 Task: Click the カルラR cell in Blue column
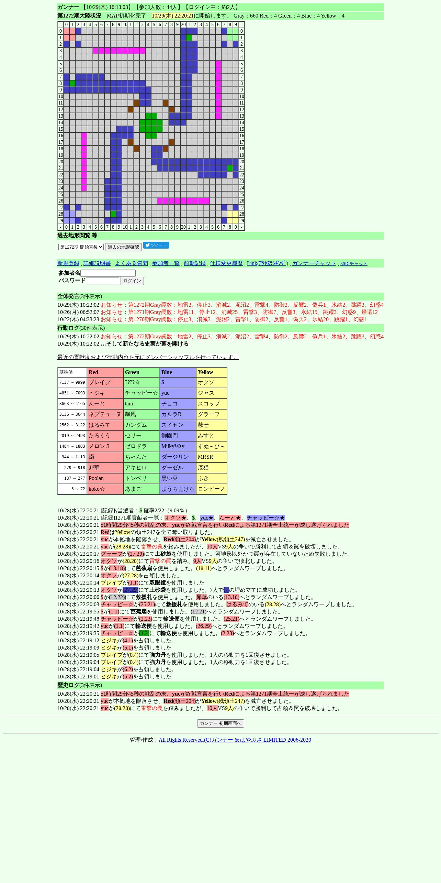tap(178, 414)
